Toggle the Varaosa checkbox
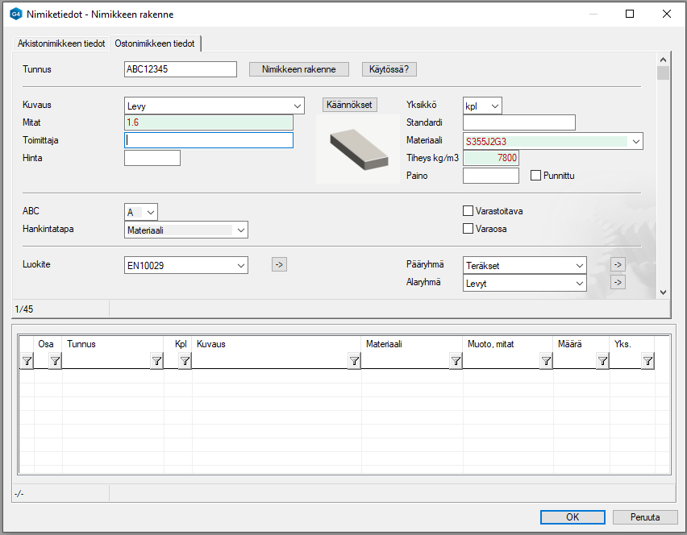The image size is (687, 535). coord(468,229)
